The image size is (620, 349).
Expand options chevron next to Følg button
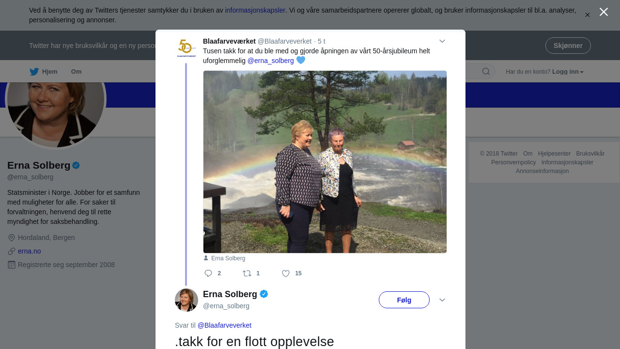pyautogui.click(x=442, y=300)
